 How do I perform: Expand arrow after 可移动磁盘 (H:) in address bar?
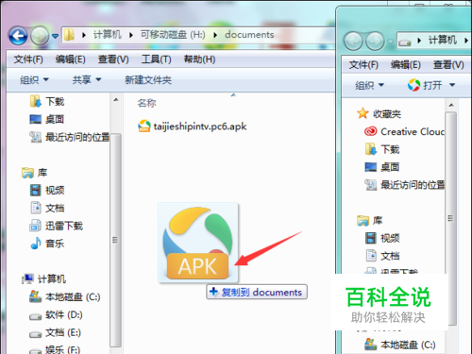pos(215,35)
